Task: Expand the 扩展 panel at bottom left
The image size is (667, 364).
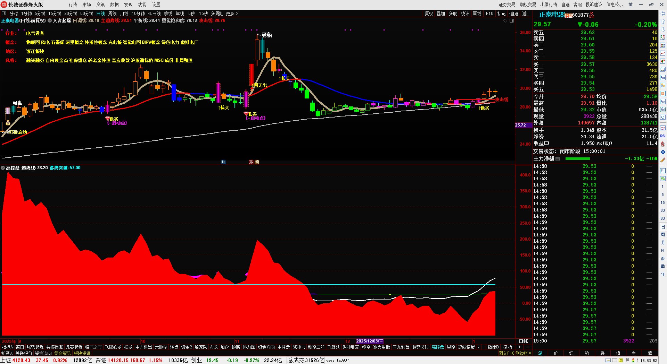Action: pos(7,353)
